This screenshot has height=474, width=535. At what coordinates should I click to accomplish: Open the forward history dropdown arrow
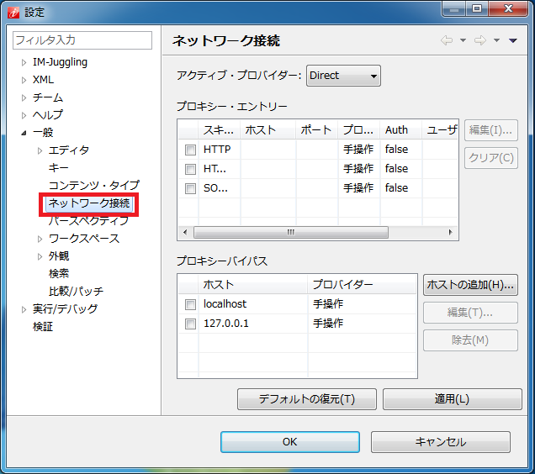tap(496, 40)
